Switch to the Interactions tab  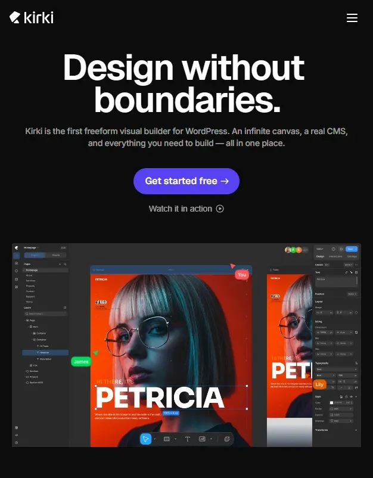(x=335, y=256)
